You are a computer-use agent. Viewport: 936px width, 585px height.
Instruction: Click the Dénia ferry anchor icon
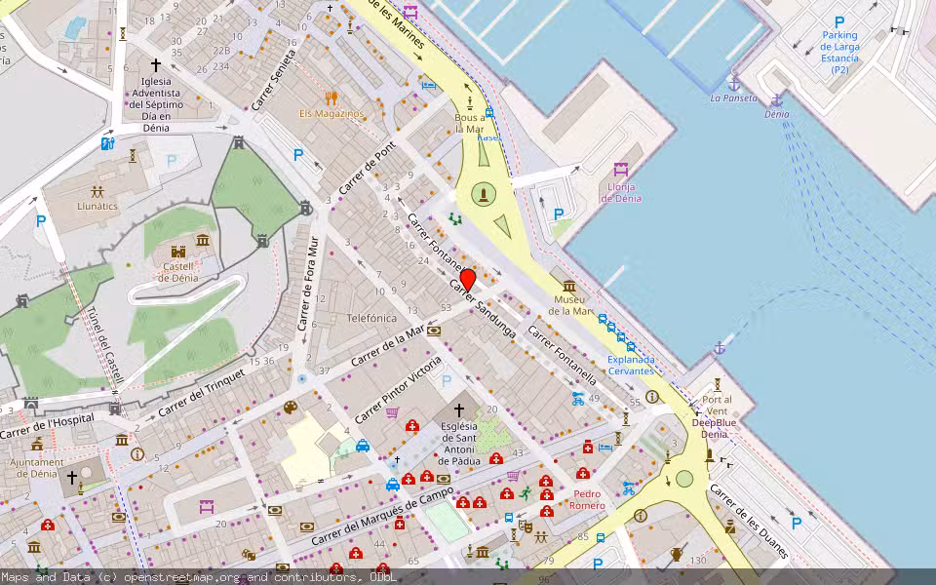776,100
